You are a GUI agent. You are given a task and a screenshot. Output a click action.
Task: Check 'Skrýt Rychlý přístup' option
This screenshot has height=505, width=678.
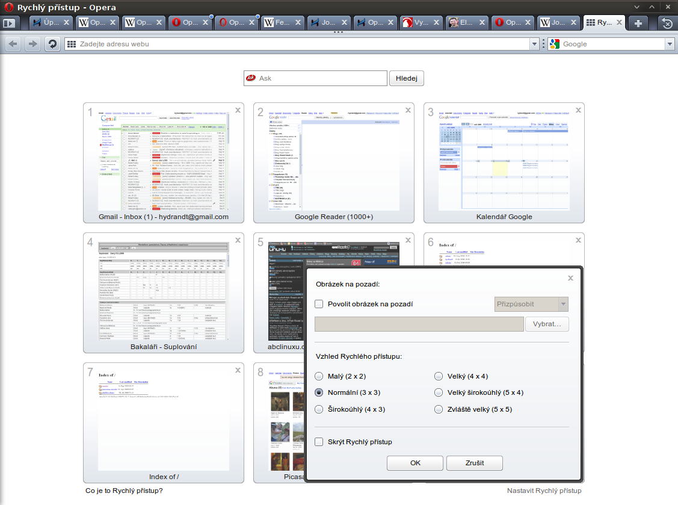coord(319,442)
